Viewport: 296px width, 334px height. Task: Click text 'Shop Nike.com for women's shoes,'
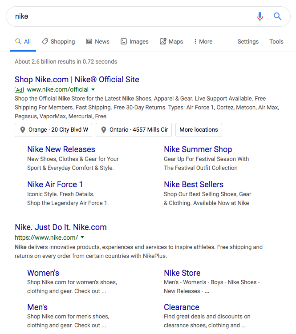click(x=72, y=282)
